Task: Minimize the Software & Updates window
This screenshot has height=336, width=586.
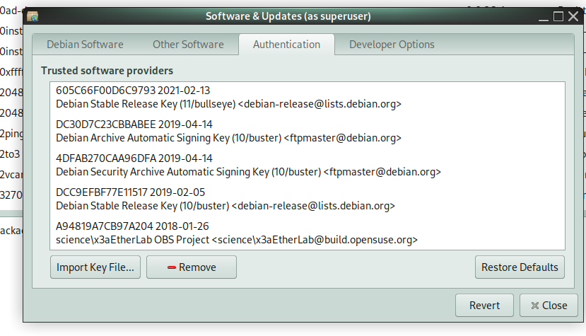Action: [544, 16]
